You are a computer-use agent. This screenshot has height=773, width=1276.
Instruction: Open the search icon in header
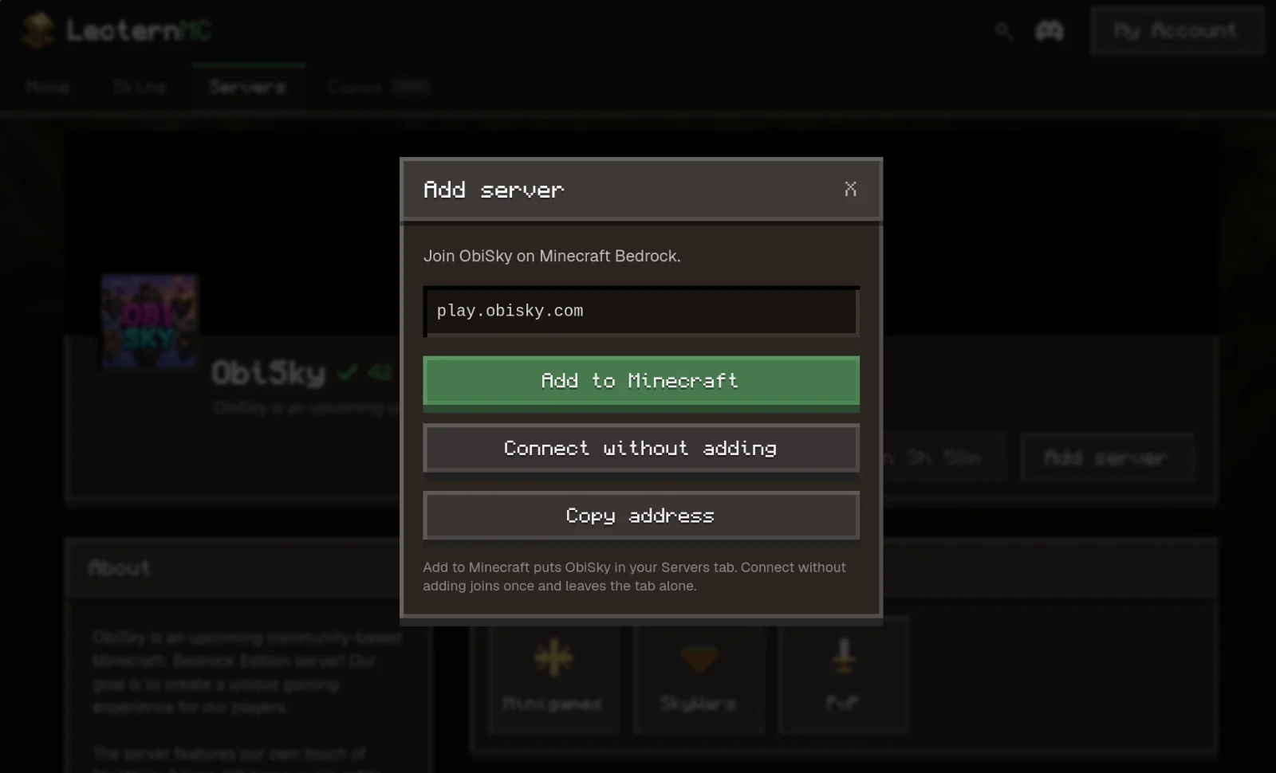(x=1003, y=31)
